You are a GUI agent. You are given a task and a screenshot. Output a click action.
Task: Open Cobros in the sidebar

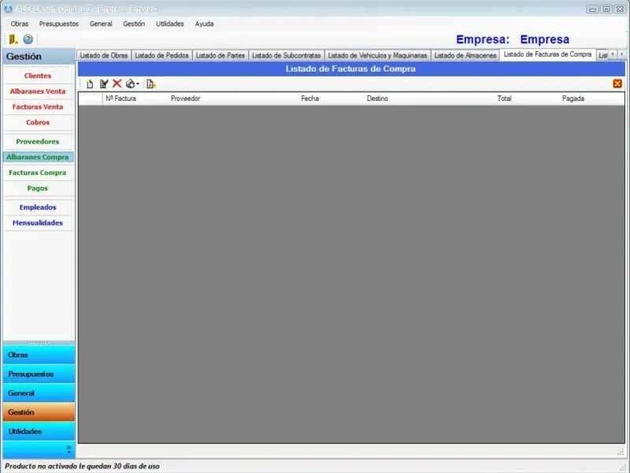tap(38, 122)
